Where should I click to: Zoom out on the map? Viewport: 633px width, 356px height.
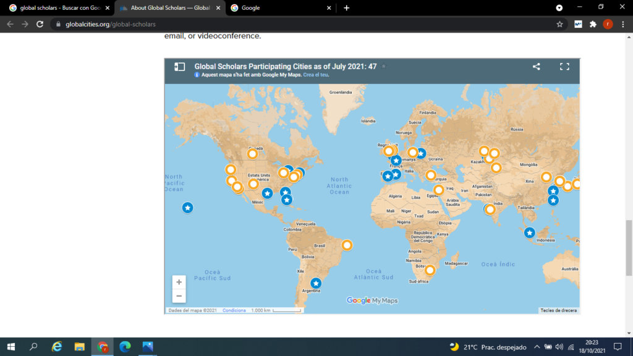(x=179, y=296)
